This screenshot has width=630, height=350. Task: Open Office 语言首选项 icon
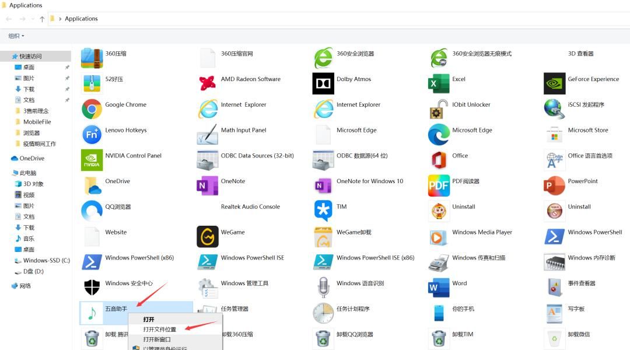click(555, 160)
